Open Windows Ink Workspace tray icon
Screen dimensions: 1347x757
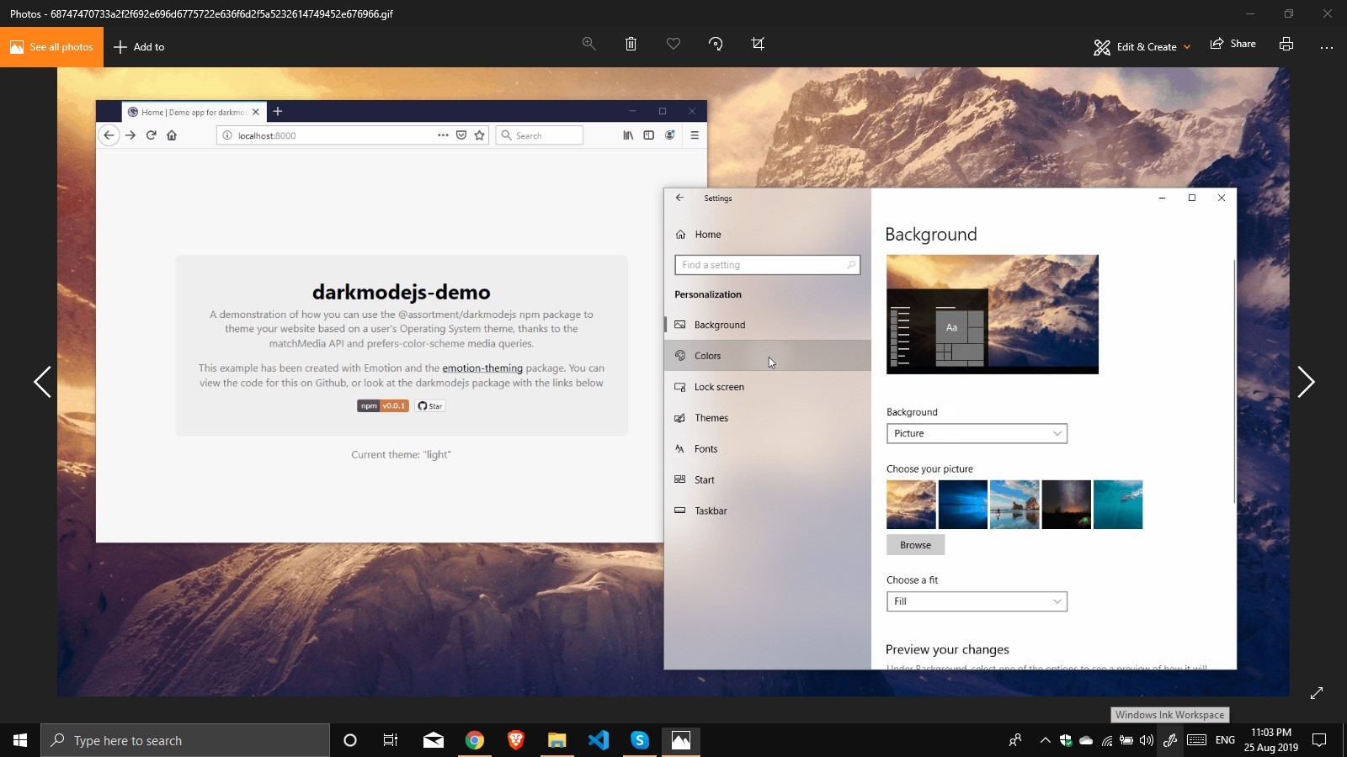(x=1170, y=740)
